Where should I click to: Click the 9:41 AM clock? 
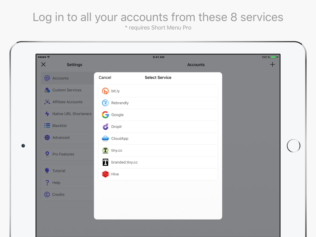[158, 57]
